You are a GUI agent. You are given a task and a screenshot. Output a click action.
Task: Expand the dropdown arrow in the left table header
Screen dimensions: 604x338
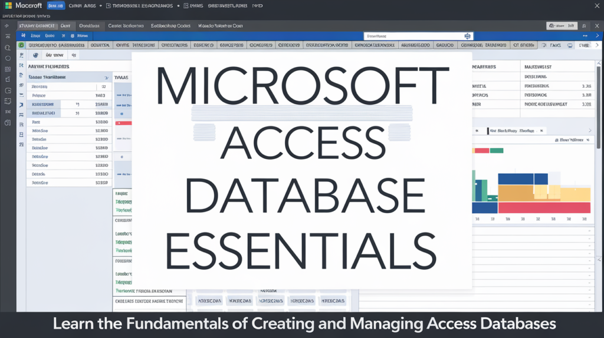click(106, 77)
